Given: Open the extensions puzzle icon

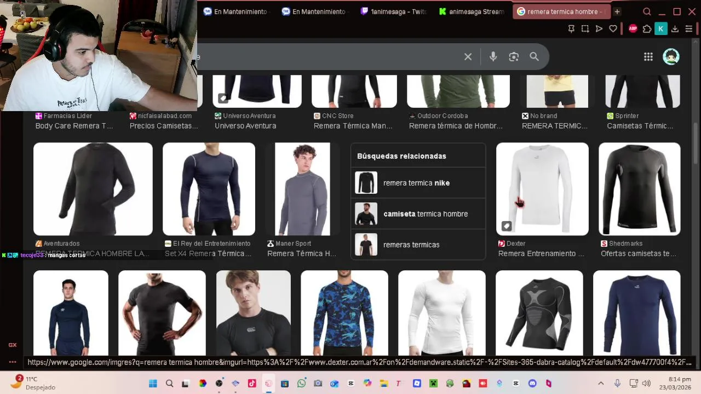Looking at the screenshot, I should pos(647,28).
